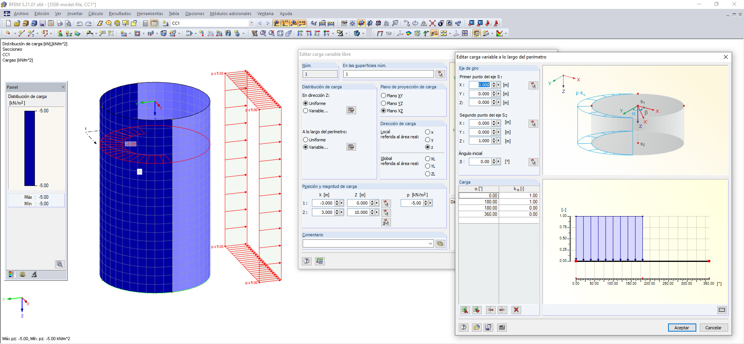Edit variable perimeter distribution parameters

click(x=351, y=147)
